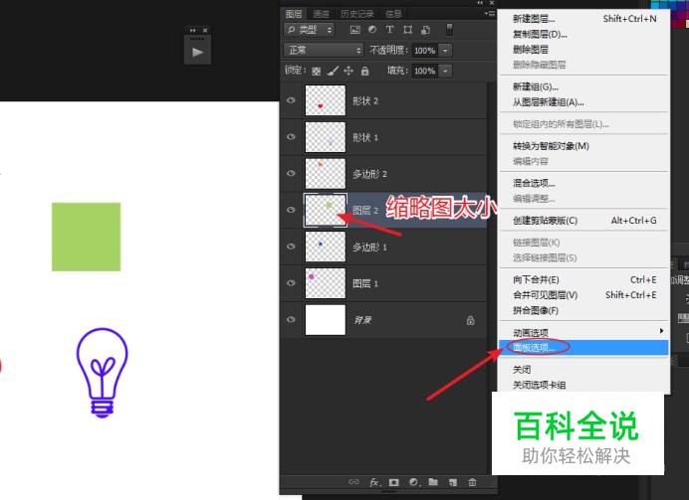Toggle lock image pixels brush icon
Image resolution: width=689 pixels, height=500 pixels.
click(x=334, y=71)
